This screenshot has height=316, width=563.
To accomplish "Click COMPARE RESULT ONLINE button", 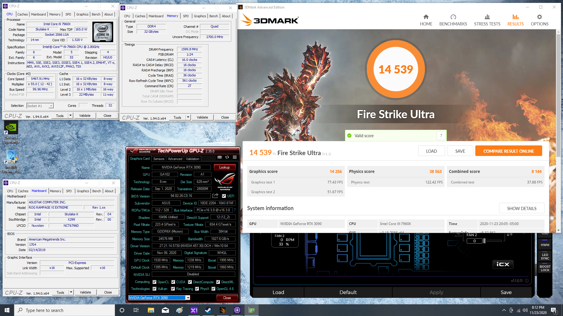I will tap(508, 151).
